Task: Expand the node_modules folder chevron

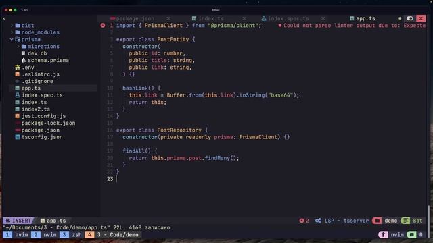Action: point(12,32)
